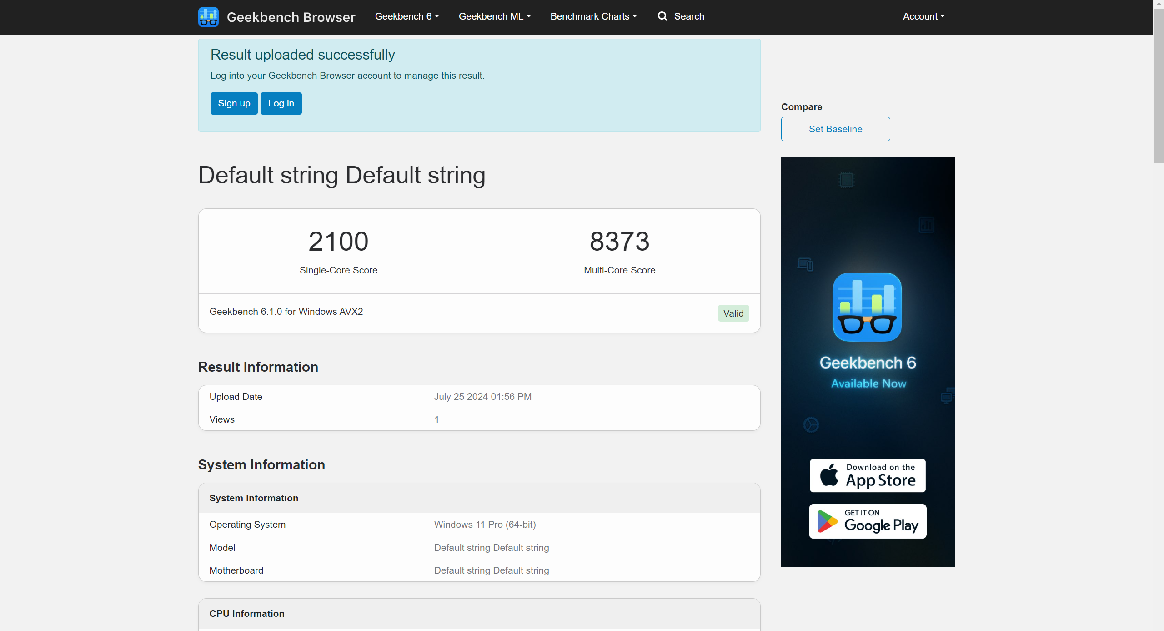Click the Operating System row label
This screenshot has height=631, width=1164.
click(x=247, y=525)
